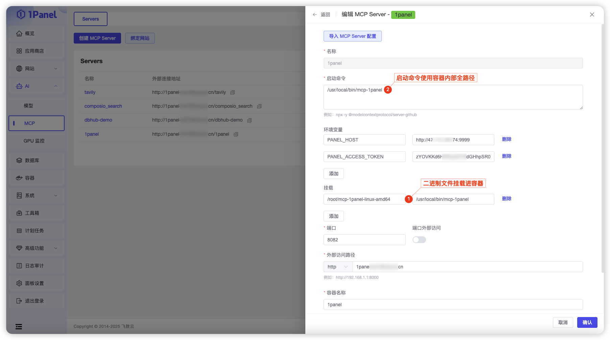The image size is (610, 340).
Task: Copy the tavily external connection address
Action: (x=233, y=93)
